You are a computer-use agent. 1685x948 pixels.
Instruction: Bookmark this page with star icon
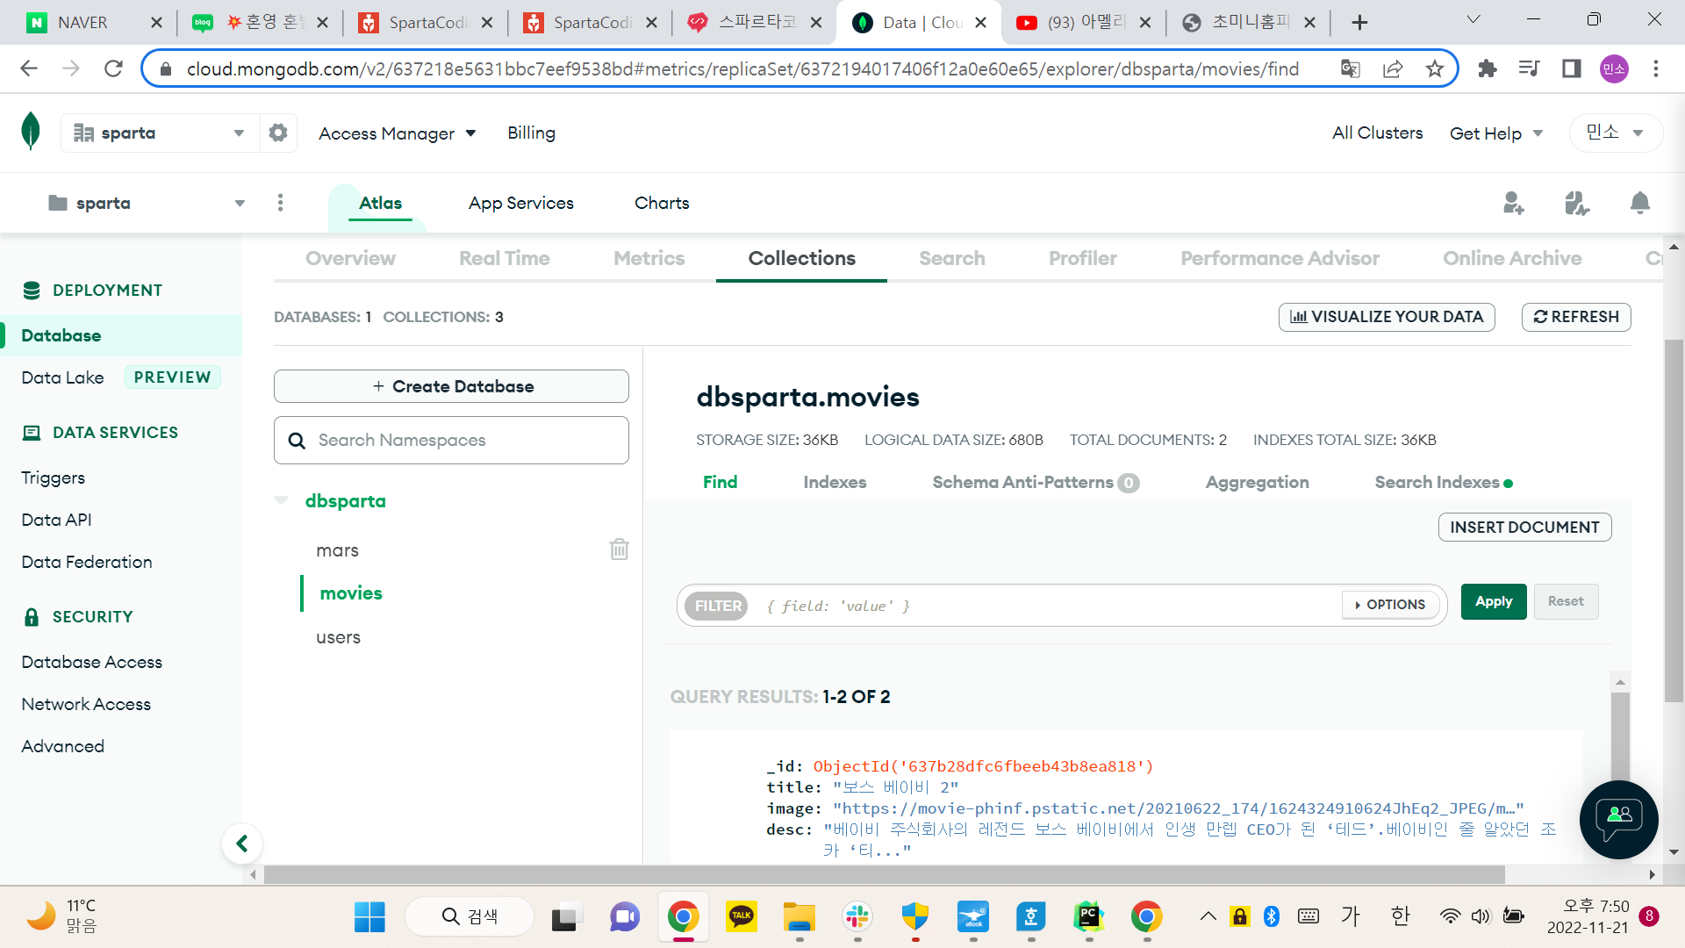point(1435,68)
